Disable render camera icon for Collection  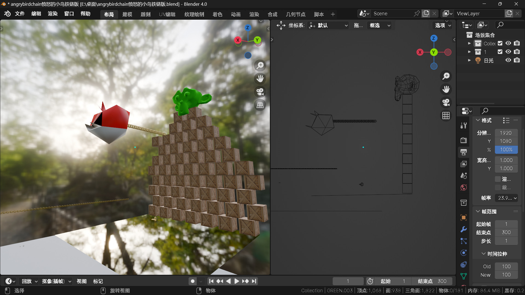(x=517, y=43)
